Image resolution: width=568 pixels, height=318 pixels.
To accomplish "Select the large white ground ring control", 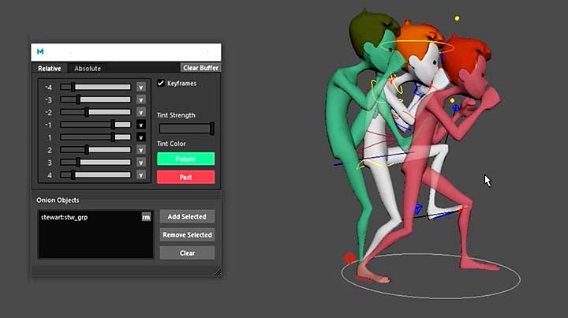I will (431, 276).
